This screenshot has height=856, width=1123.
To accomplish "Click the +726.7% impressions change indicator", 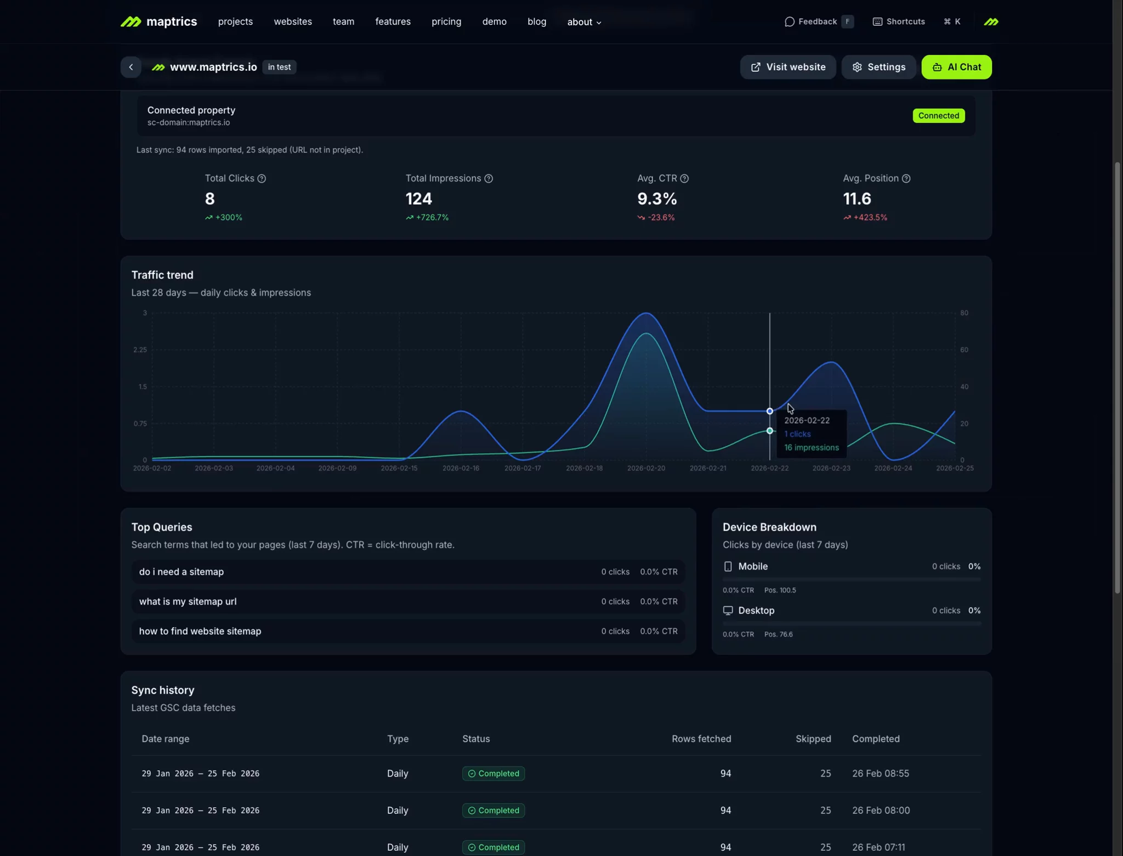I will [x=427, y=217].
